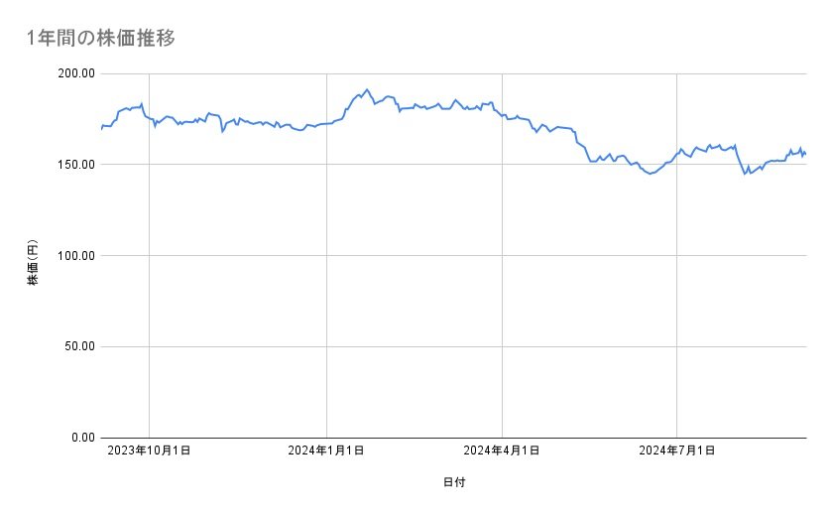Click intersection of 100.00 and 2024年1月1日 gridlines
This screenshot has height=515, width=832.
(x=326, y=255)
